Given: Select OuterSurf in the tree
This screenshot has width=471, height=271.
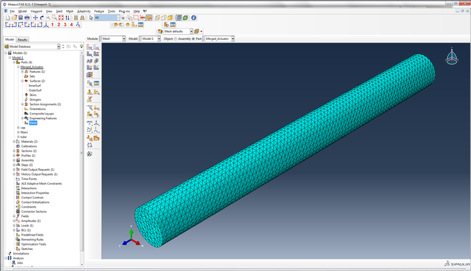Looking at the screenshot, I should pos(35,90).
